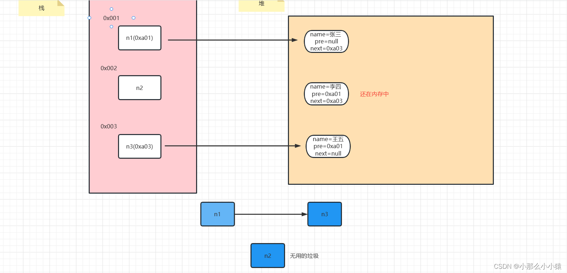Select the blue n2 box at the bottom
This screenshot has height=273, width=567.
pyautogui.click(x=268, y=256)
